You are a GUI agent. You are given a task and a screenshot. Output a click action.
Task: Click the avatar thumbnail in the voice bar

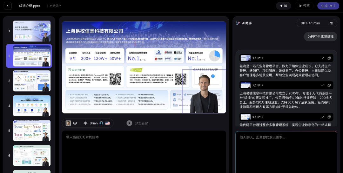tap(68, 123)
